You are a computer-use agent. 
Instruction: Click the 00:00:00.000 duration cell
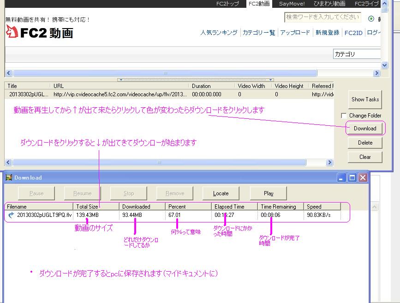[207, 94]
